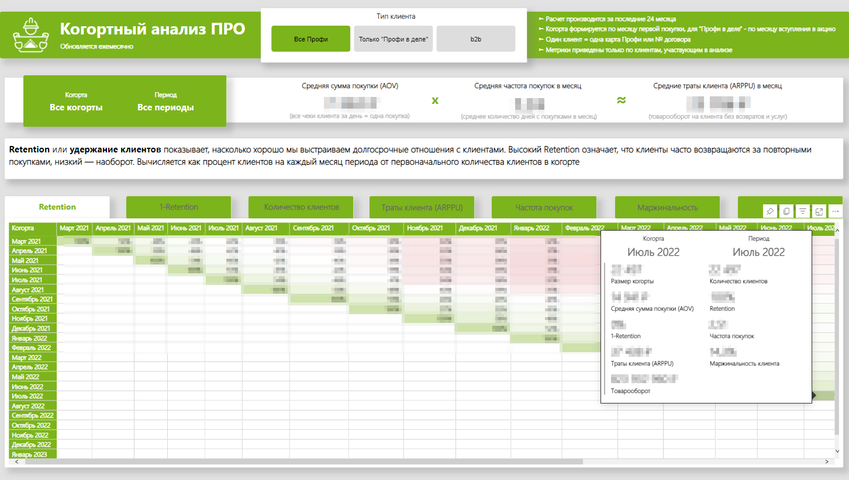The height and width of the screenshot is (480, 849).
Task: Expand the visual to focus mode
Action: point(819,211)
